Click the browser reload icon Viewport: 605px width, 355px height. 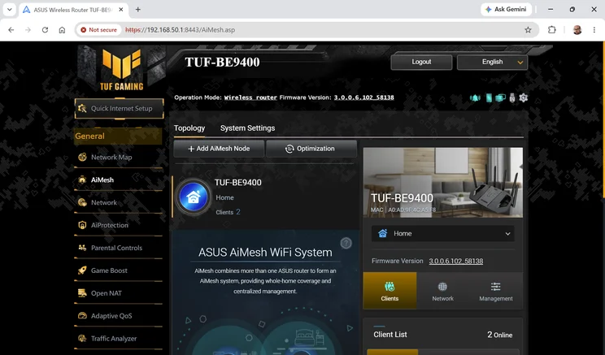[x=46, y=30]
